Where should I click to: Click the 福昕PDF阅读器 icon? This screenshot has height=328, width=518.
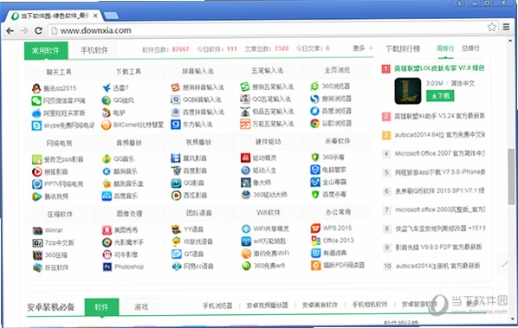pos(315,266)
